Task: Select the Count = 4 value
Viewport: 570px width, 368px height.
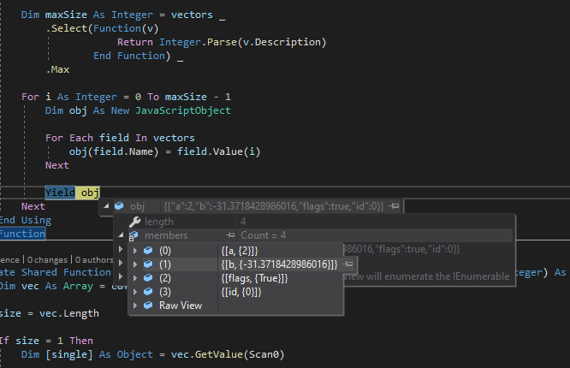Action: pos(265,235)
